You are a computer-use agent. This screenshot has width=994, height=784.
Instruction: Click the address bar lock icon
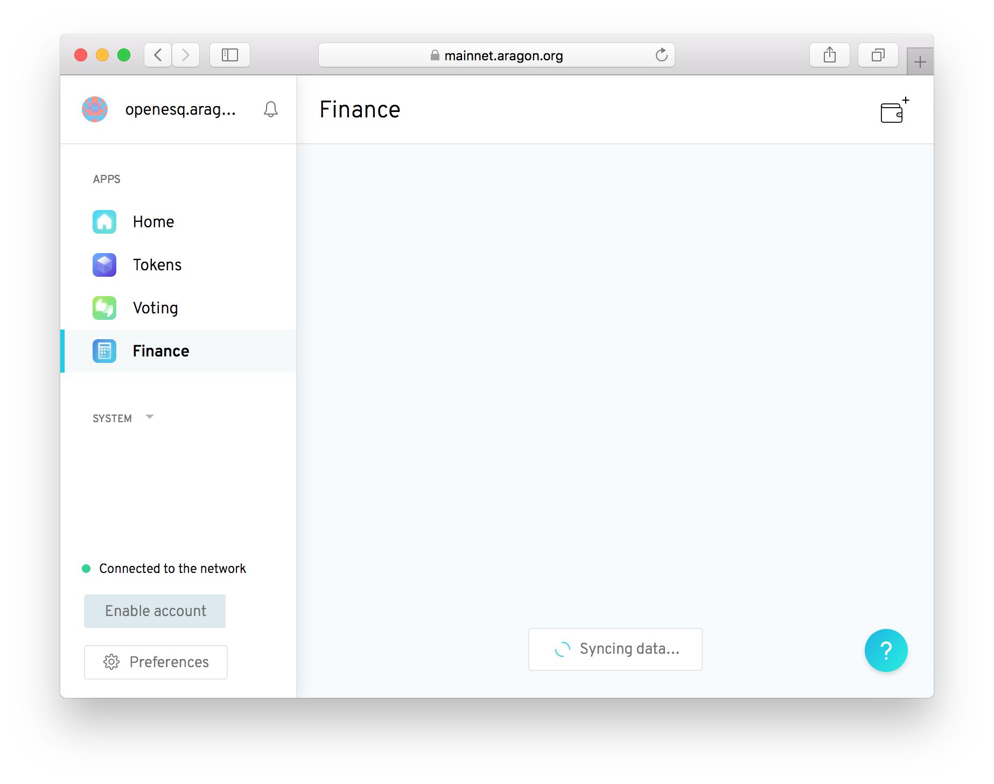tap(435, 55)
